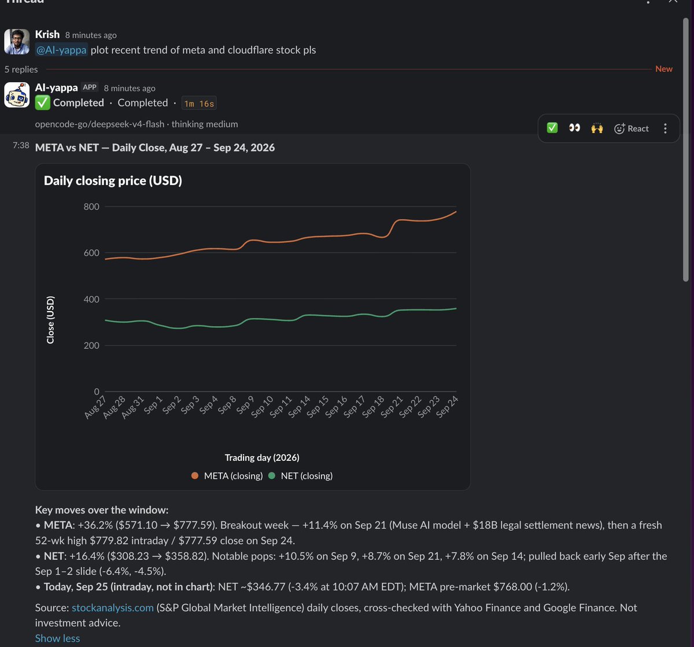Click the AI-yappa bot avatar
The height and width of the screenshot is (647, 694).
point(17,95)
